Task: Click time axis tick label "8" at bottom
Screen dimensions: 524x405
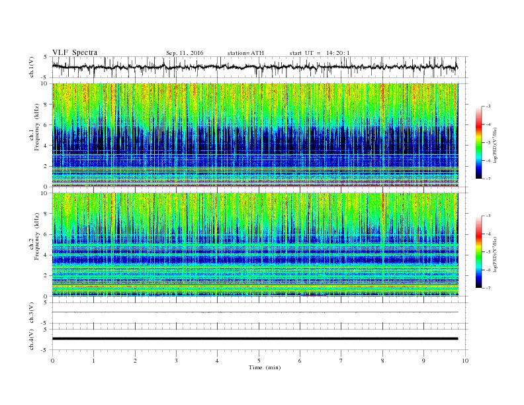Action: click(x=382, y=361)
